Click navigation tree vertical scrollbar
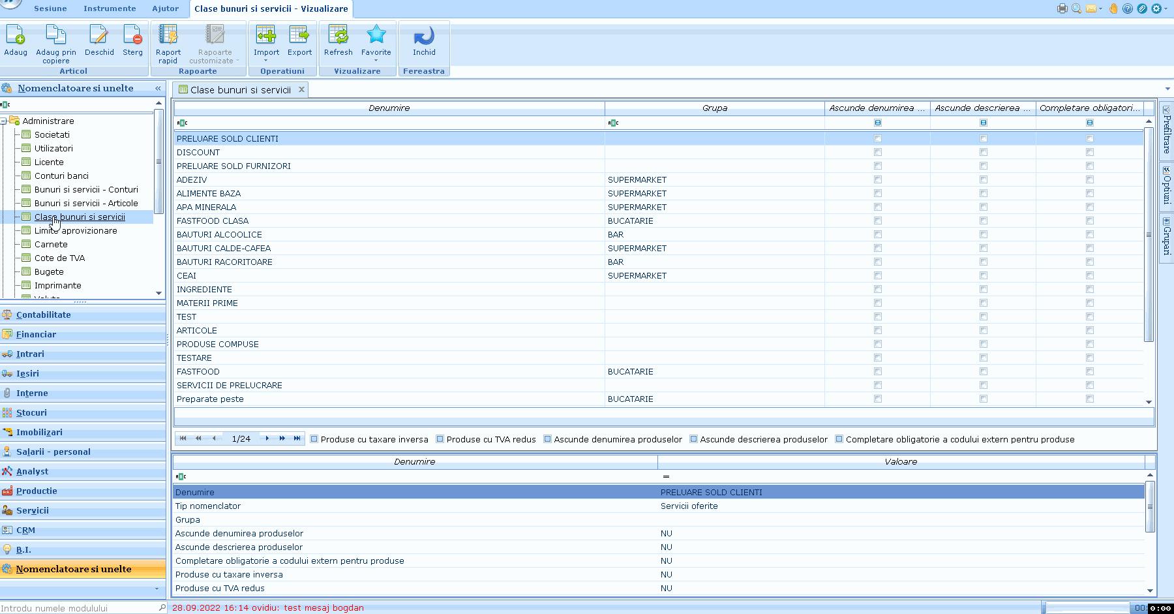 158,161
